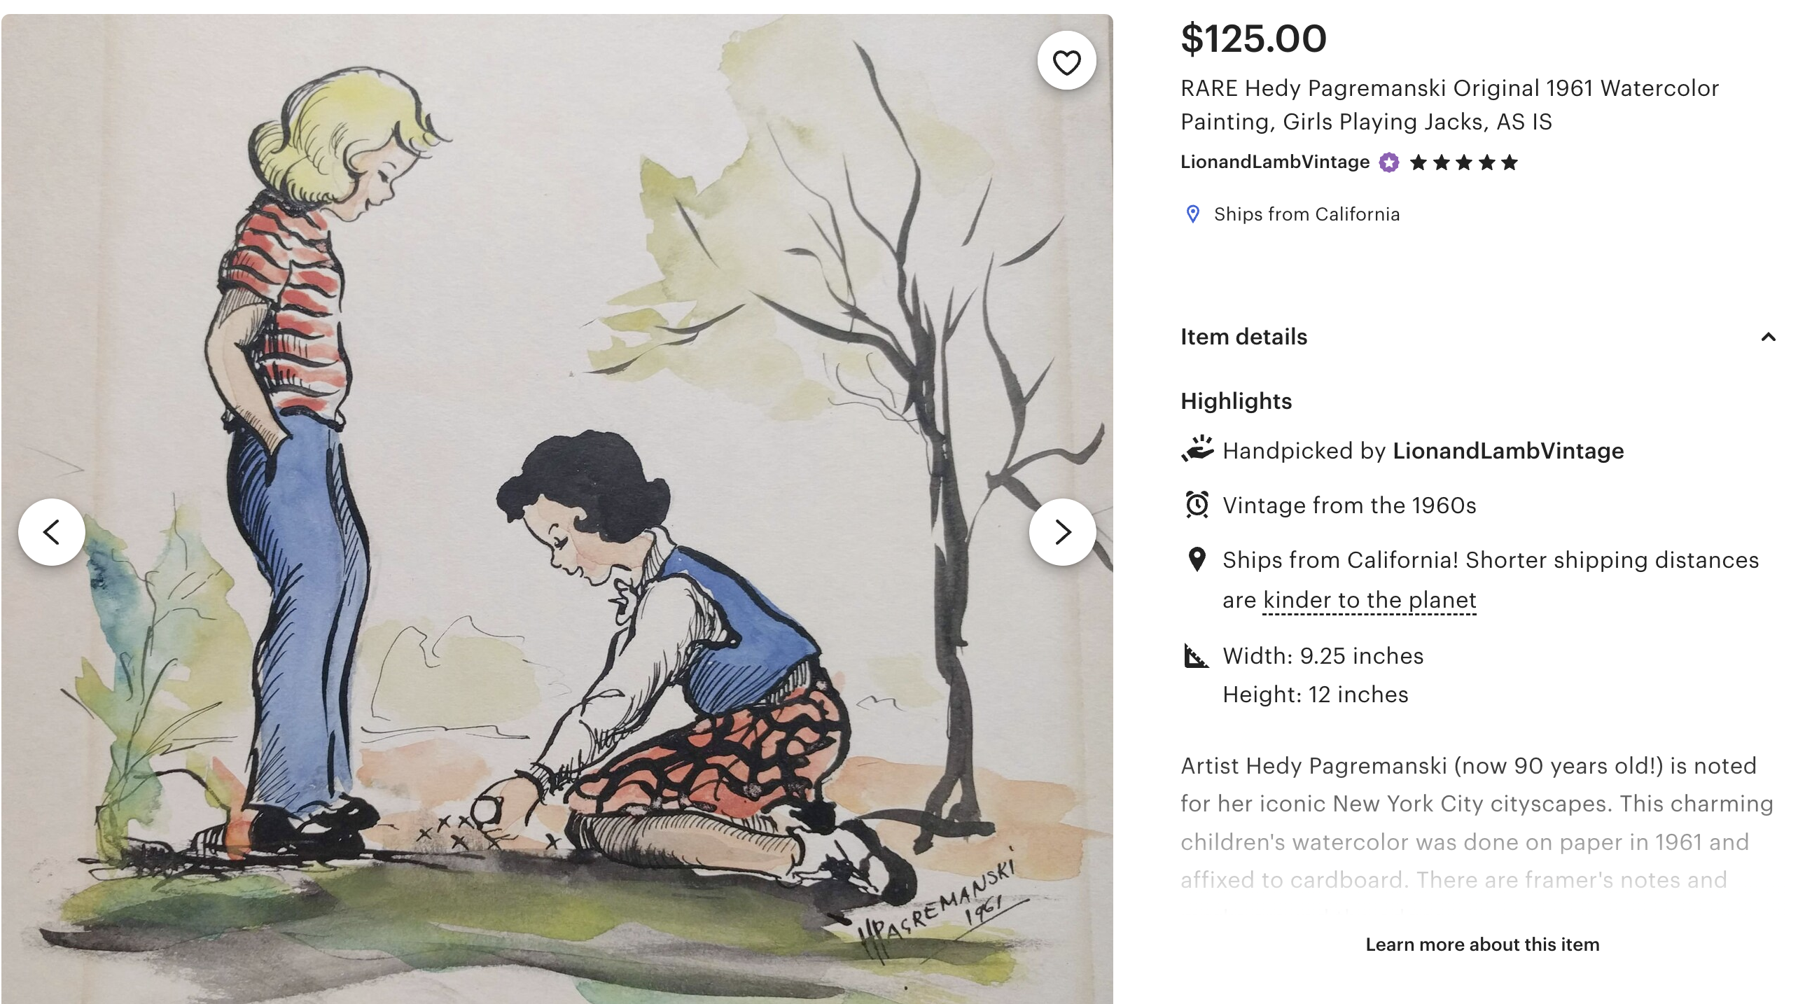Click 'Ships from California' text

(x=1307, y=214)
